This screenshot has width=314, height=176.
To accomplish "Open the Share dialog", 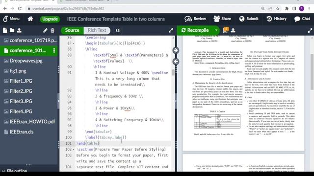I will tap(222, 19).
